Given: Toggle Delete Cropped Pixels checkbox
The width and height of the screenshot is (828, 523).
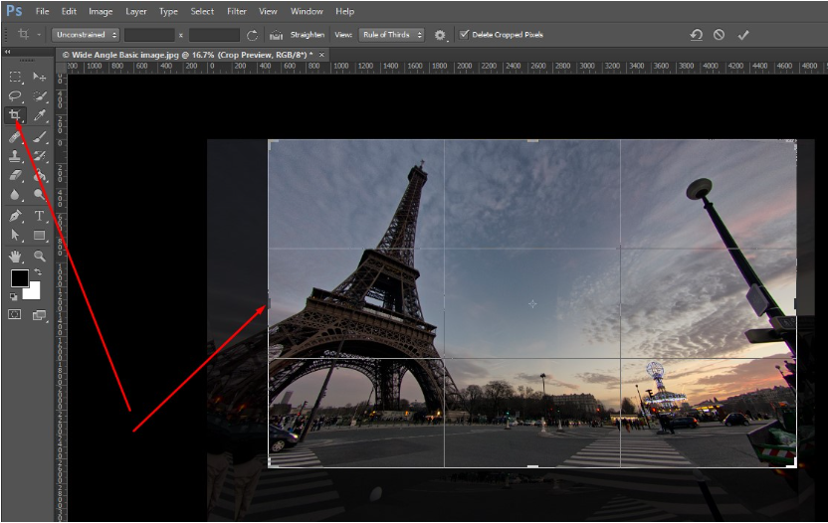Looking at the screenshot, I should pyautogui.click(x=464, y=35).
